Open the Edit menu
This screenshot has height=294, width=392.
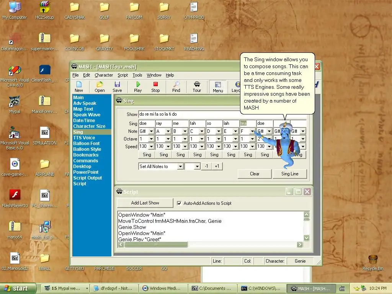(87, 75)
